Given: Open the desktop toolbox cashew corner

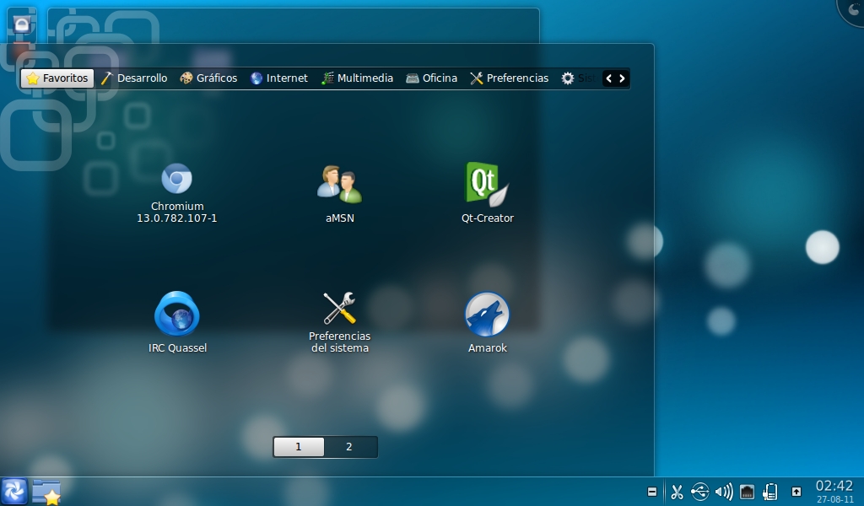Looking at the screenshot, I should (852, 10).
